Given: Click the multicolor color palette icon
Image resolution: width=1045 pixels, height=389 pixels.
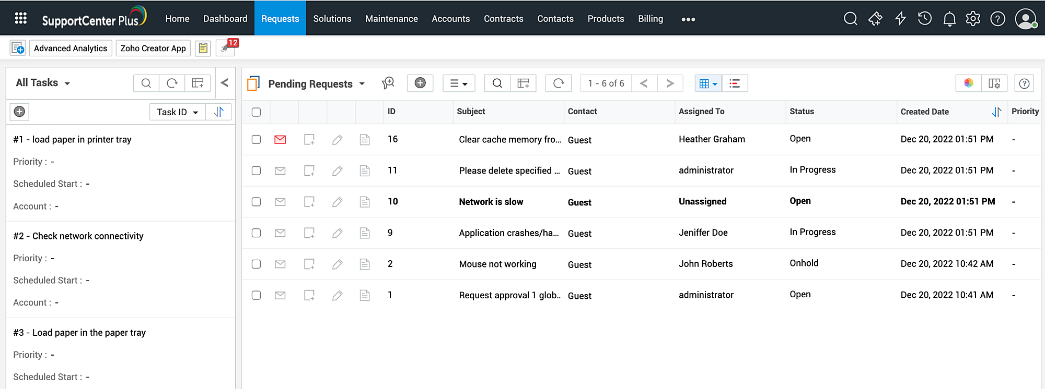Looking at the screenshot, I should point(969,83).
